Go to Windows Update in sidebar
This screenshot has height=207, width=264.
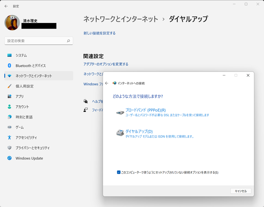pos(39,158)
